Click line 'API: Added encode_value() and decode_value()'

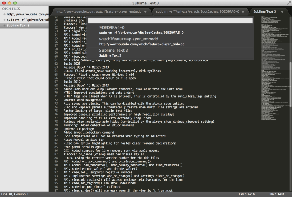click(100, 169)
